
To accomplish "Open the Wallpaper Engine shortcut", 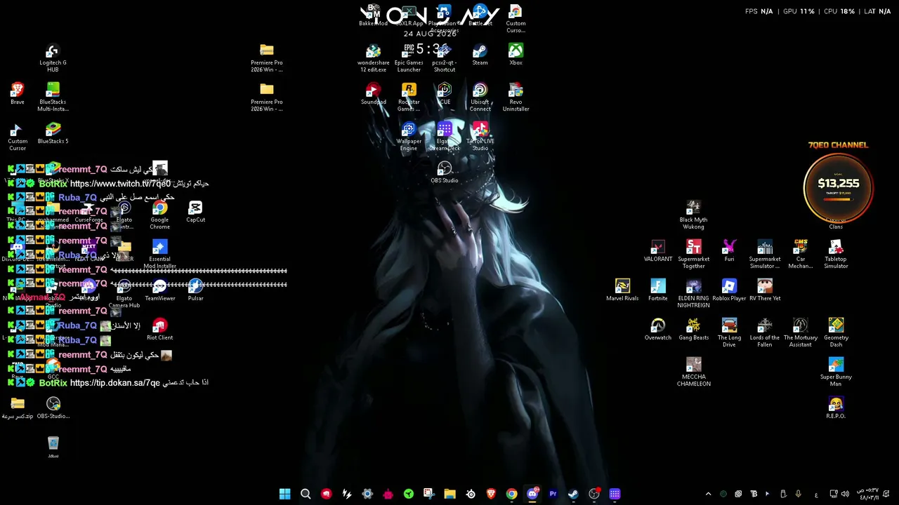I will click(409, 137).
